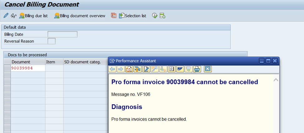Image resolution: width=304 pixels, height=133 pixels.
Task: Click the greyed-out pencil with squares icon
Action: pyautogui.click(x=155, y=69)
